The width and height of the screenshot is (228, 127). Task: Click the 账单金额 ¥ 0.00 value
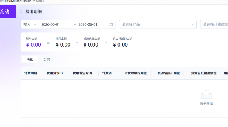pyautogui.click(x=34, y=45)
